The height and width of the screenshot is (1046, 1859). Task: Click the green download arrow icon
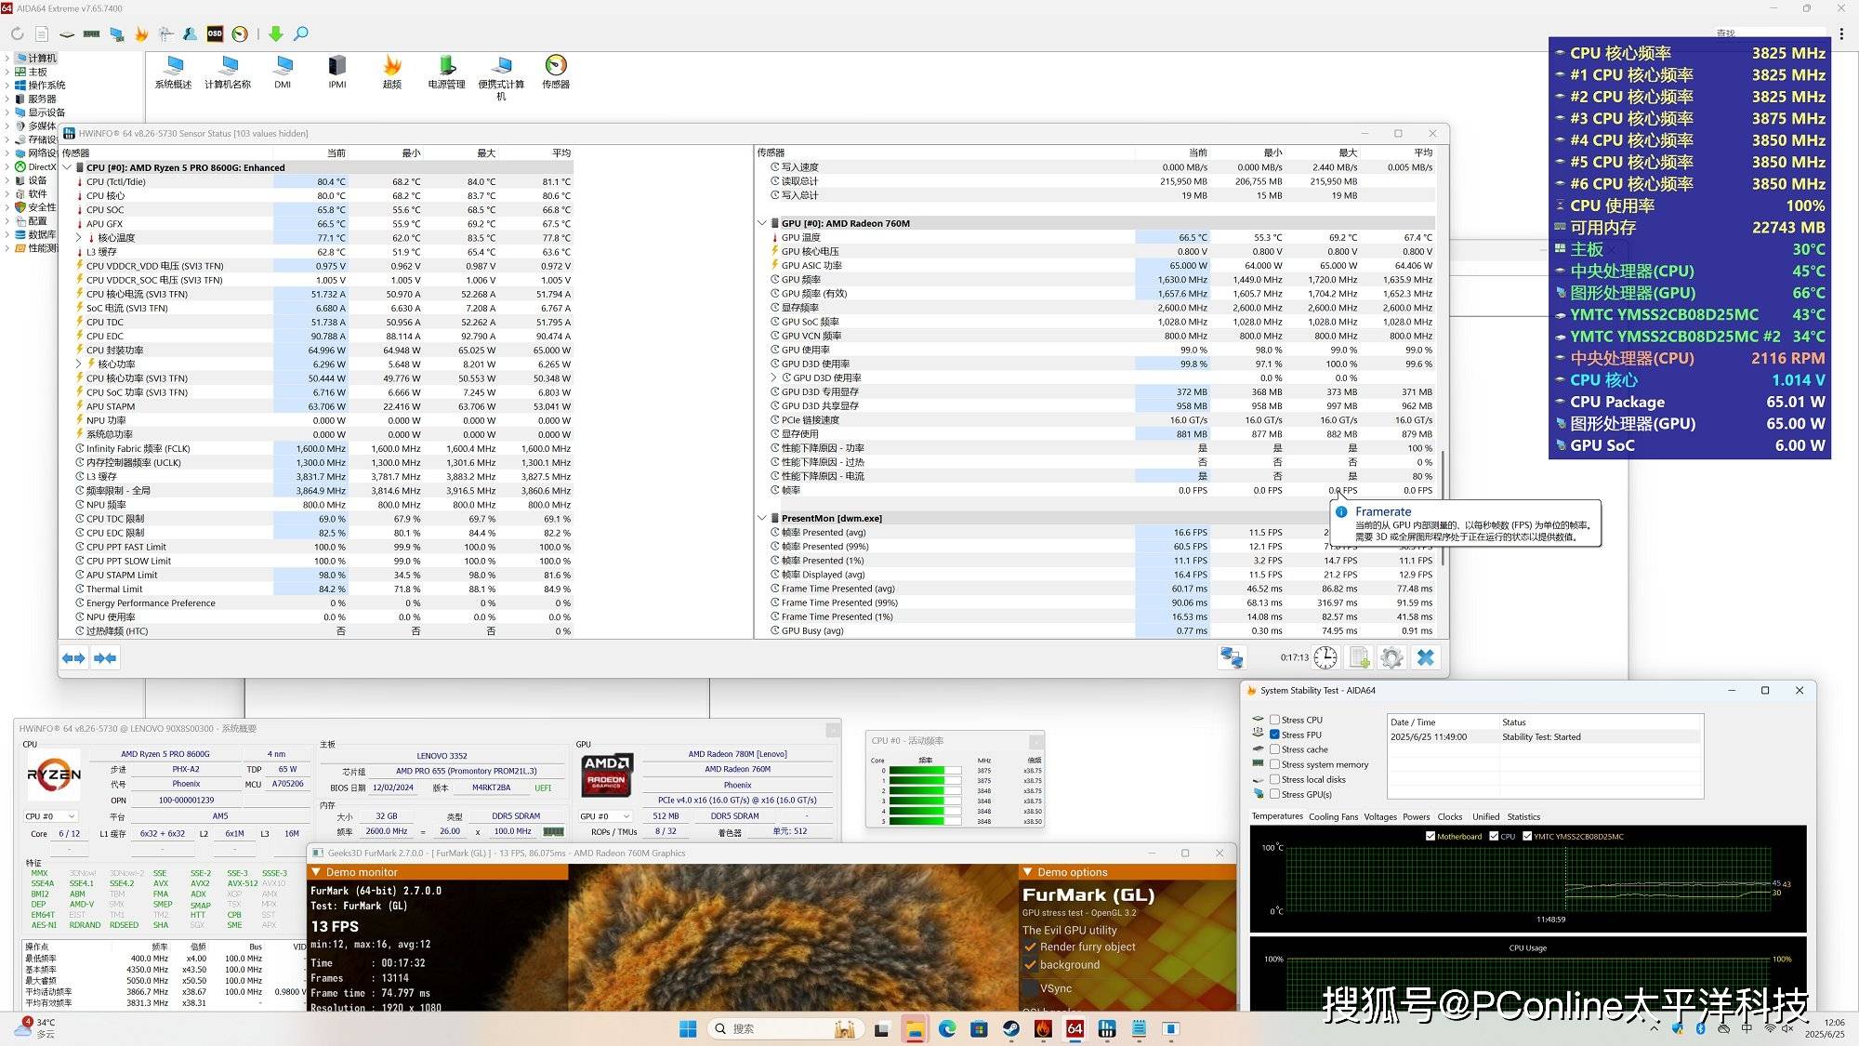tap(275, 33)
